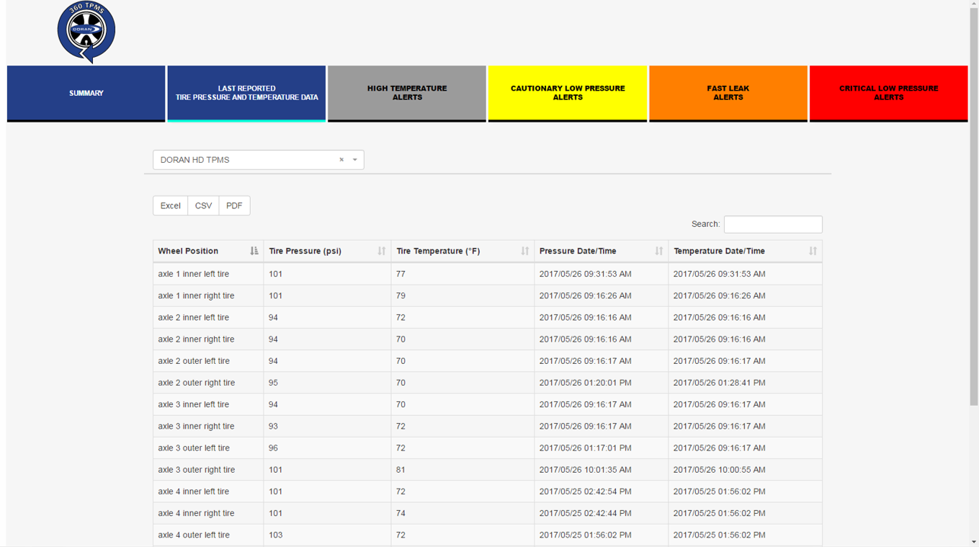Viewport: 979px width, 547px height.
Task: Sort by Tire Pressure column arrow icon
Action: [x=381, y=251]
